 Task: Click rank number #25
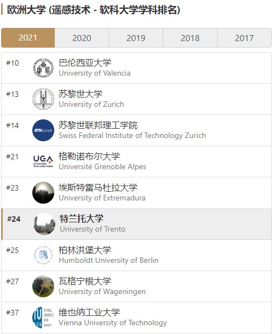tap(13, 250)
